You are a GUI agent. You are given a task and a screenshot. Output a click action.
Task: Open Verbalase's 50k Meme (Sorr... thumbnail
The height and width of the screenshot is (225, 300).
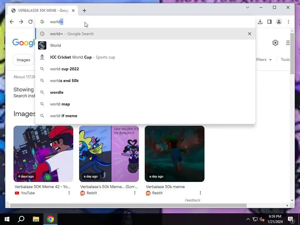(109, 154)
